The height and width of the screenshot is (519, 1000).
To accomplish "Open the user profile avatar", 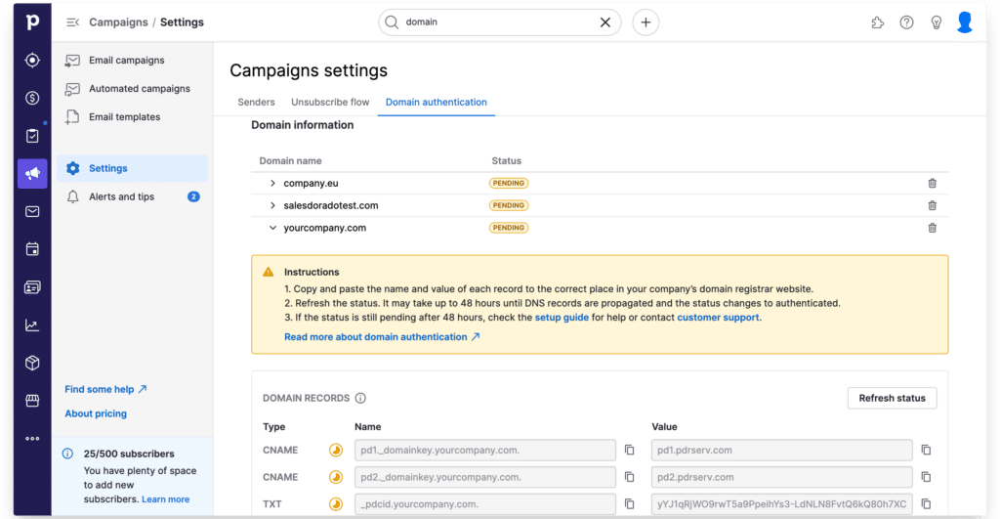I will pyautogui.click(x=965, y=22).
